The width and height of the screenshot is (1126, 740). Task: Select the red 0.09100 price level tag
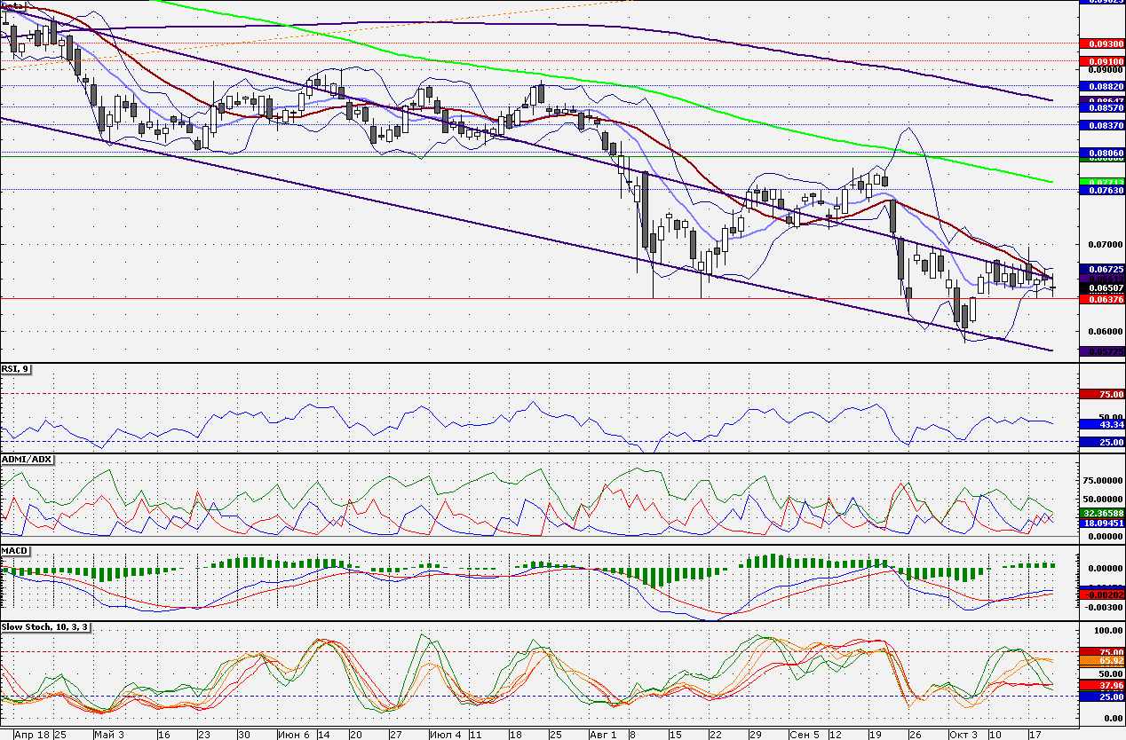point(1102,61)
